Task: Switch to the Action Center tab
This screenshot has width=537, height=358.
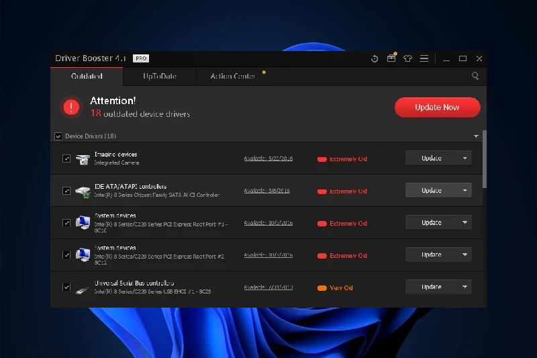Action: coord(233,76)
